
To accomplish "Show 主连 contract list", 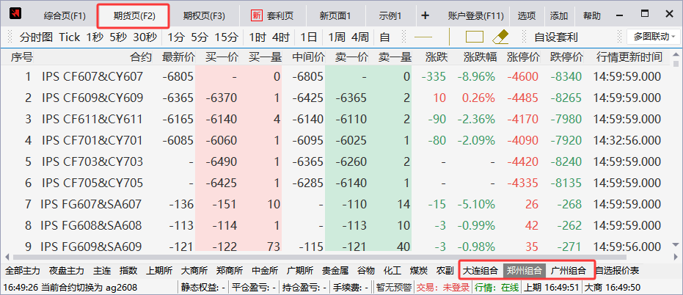I will click(101, 271).
